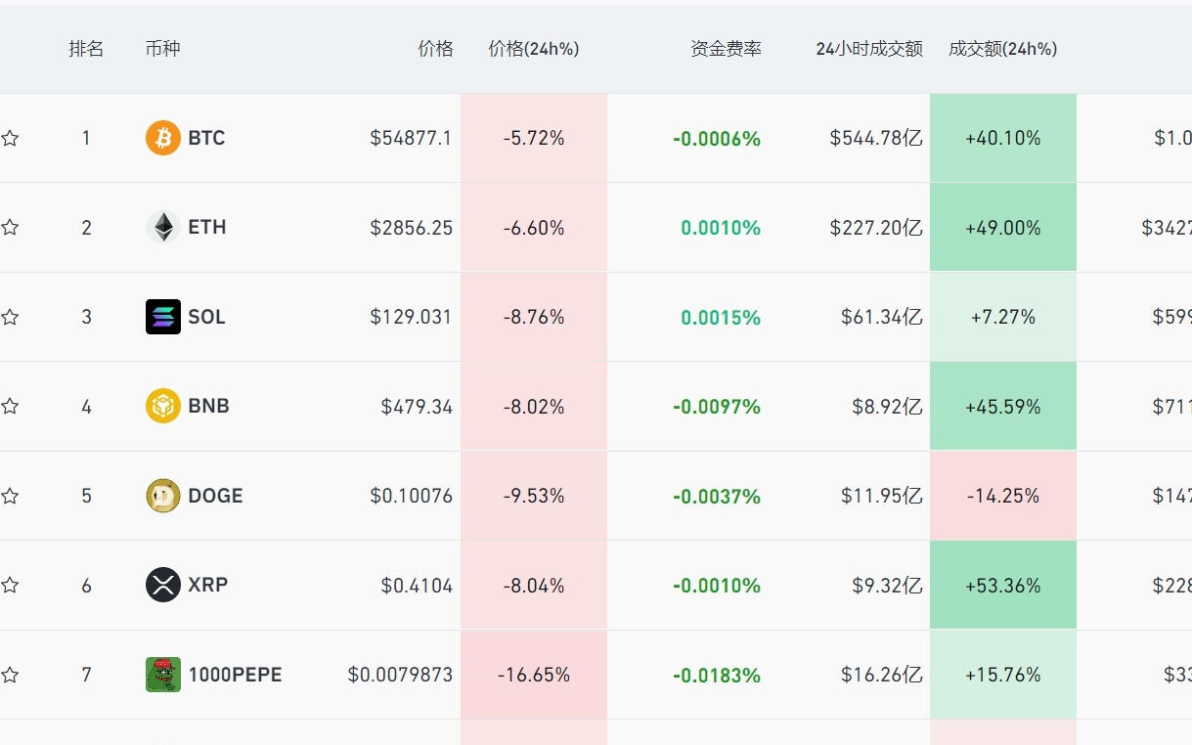Screen dimensions: 1192x745
Task: Click SOL volume $61.34亿
Action: [882, 317]
